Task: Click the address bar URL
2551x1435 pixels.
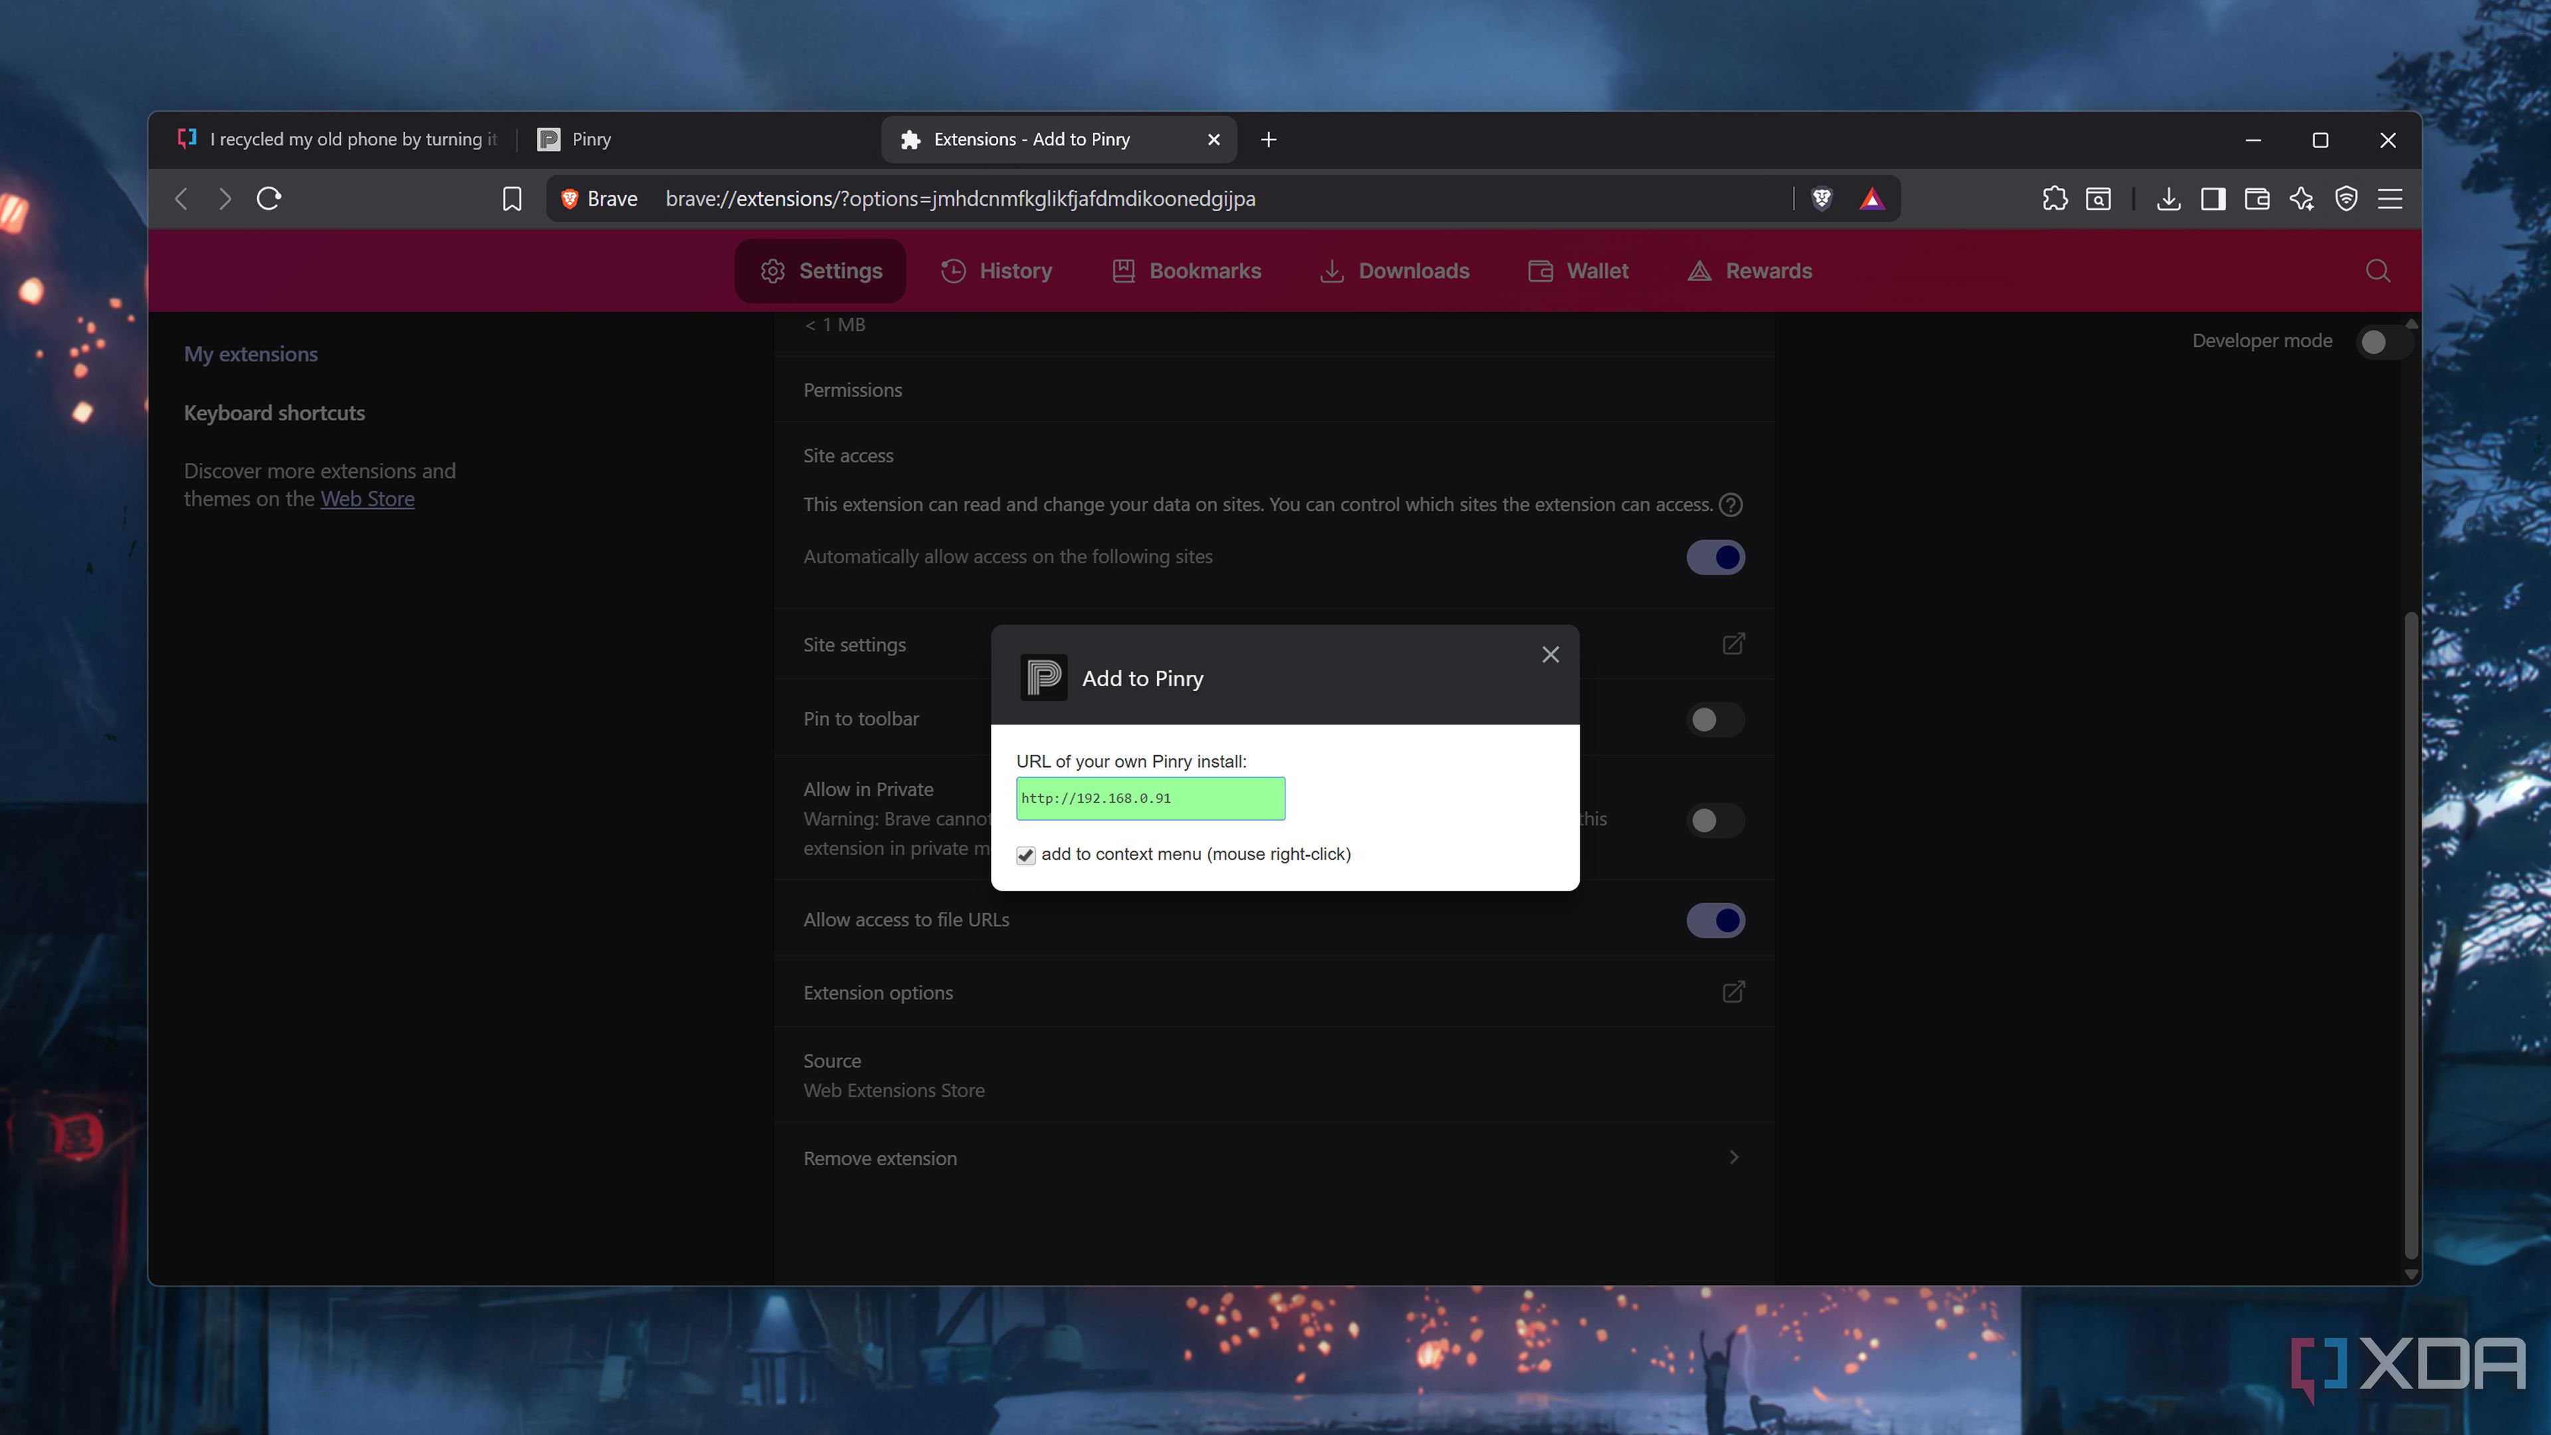Action: (x=959, y=199)
